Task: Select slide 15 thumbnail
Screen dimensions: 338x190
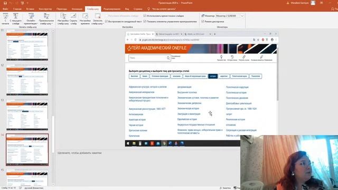Action: click(x=27, y=177)
